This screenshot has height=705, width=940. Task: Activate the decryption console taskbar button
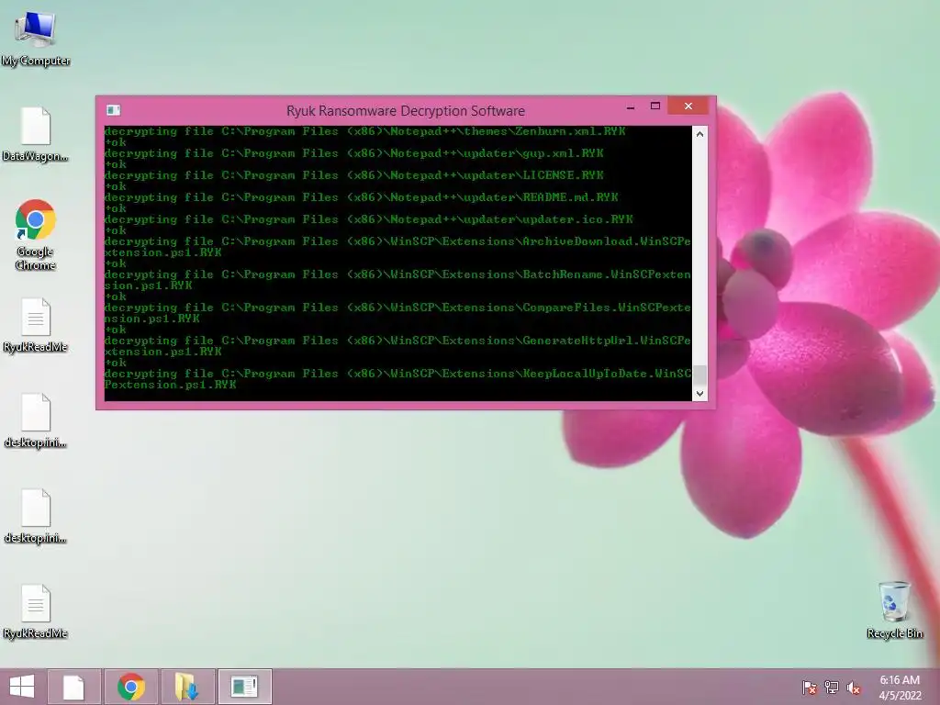(x=244, y=687)
